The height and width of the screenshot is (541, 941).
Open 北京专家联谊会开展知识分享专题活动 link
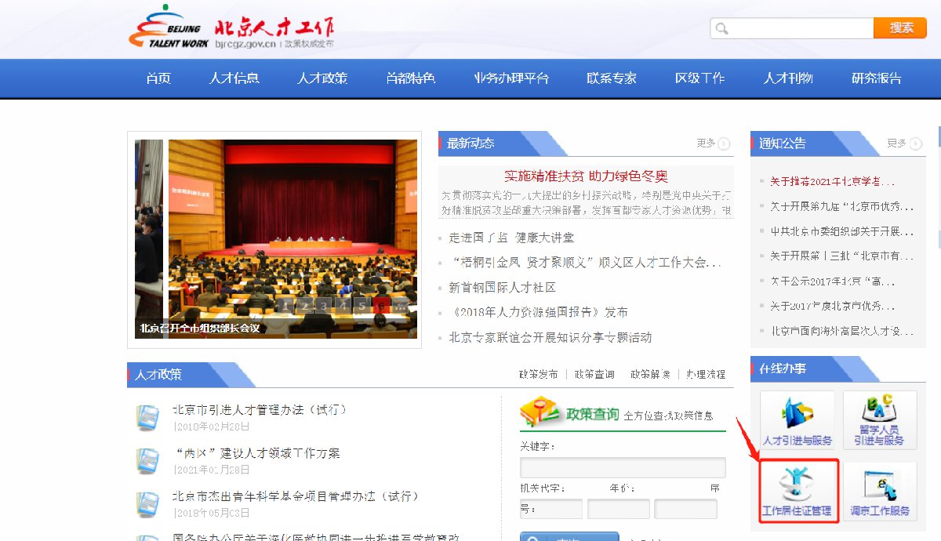point(550,337)
